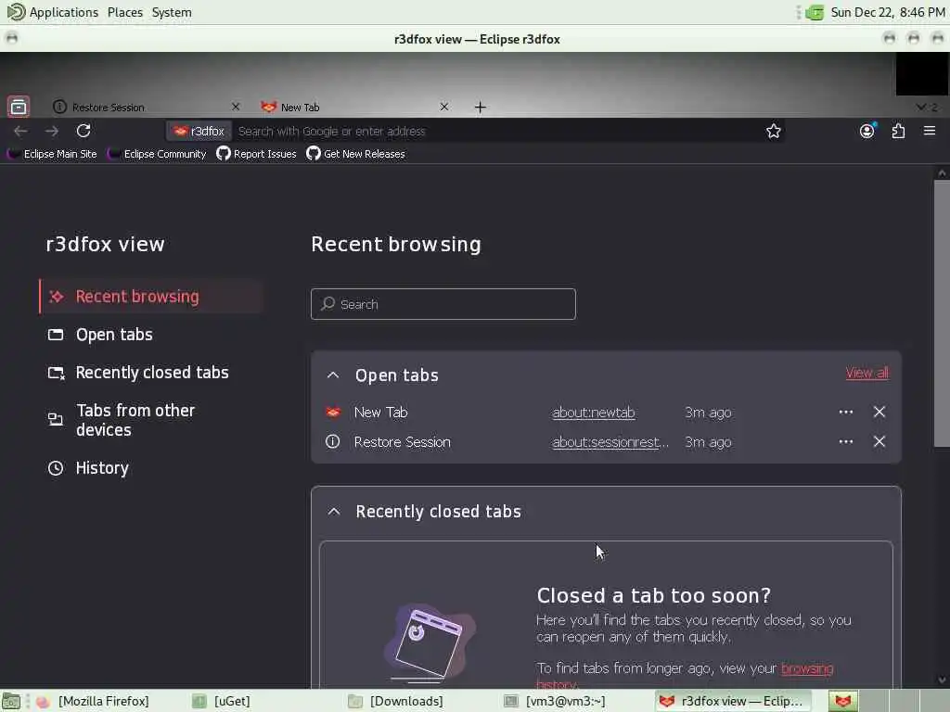
Task: Open the r3dfox view tab list button
Action: [19, 107]
